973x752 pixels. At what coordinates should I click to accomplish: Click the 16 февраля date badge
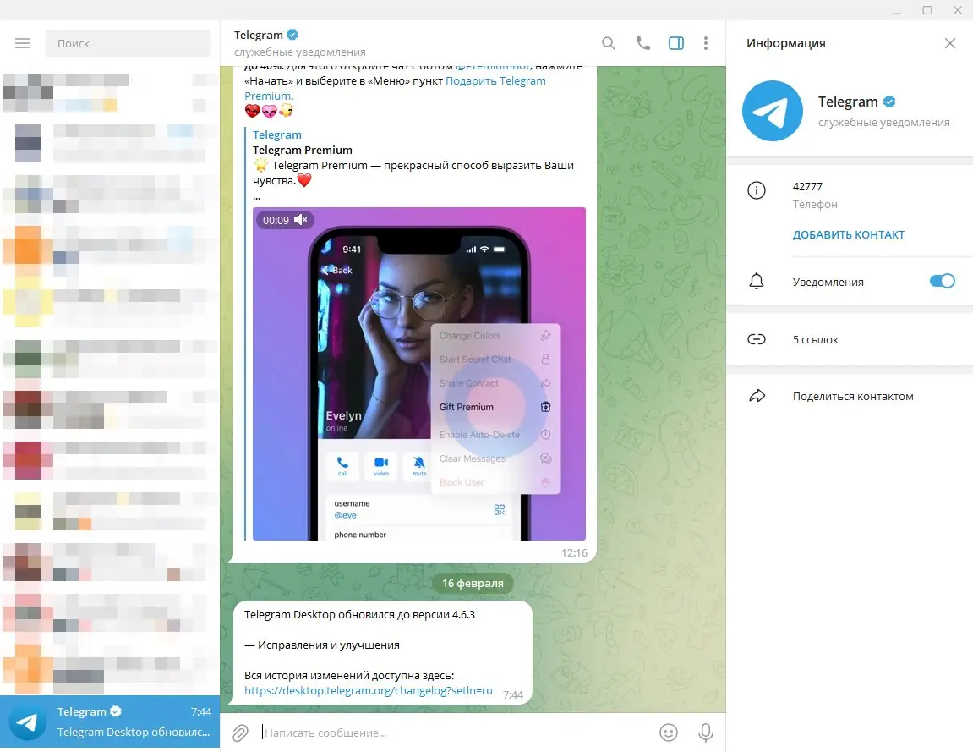(473, 583)
